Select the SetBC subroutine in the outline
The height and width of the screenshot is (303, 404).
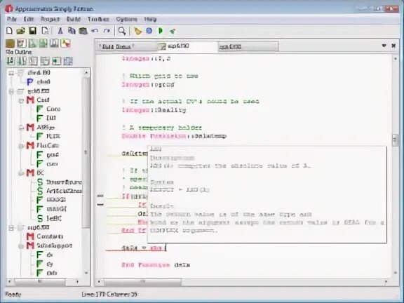(x=54, y=219)
